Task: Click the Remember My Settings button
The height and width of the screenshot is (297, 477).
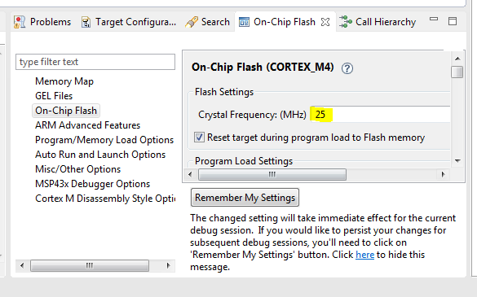Action: [245, 198]
